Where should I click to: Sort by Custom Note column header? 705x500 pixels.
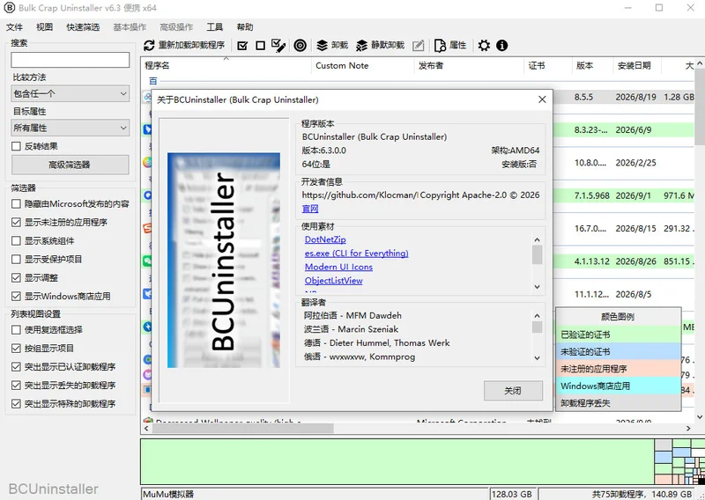click(362, 66)
